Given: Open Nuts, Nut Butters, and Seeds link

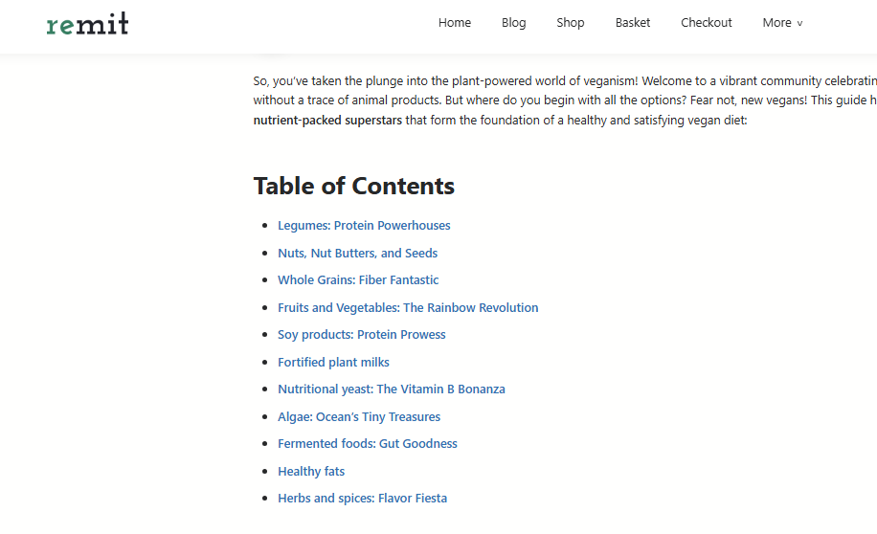Looking at the screenshot, I should [357, 253].
